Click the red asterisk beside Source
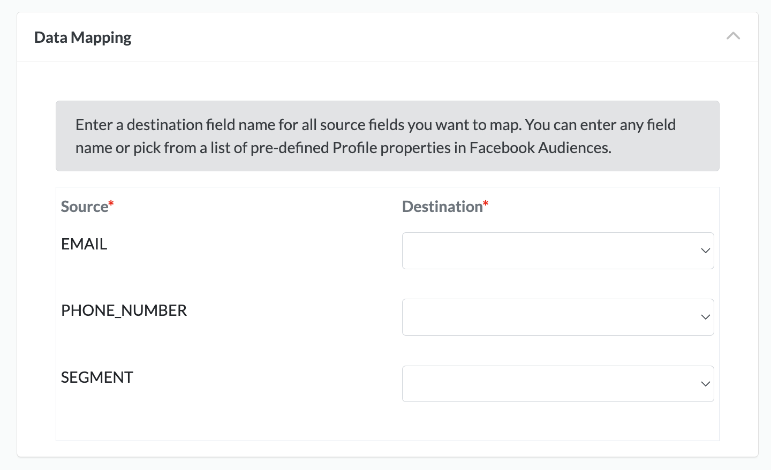Viewport: 771px width, 470px height. pyautogui.click(x=111, y=203)
